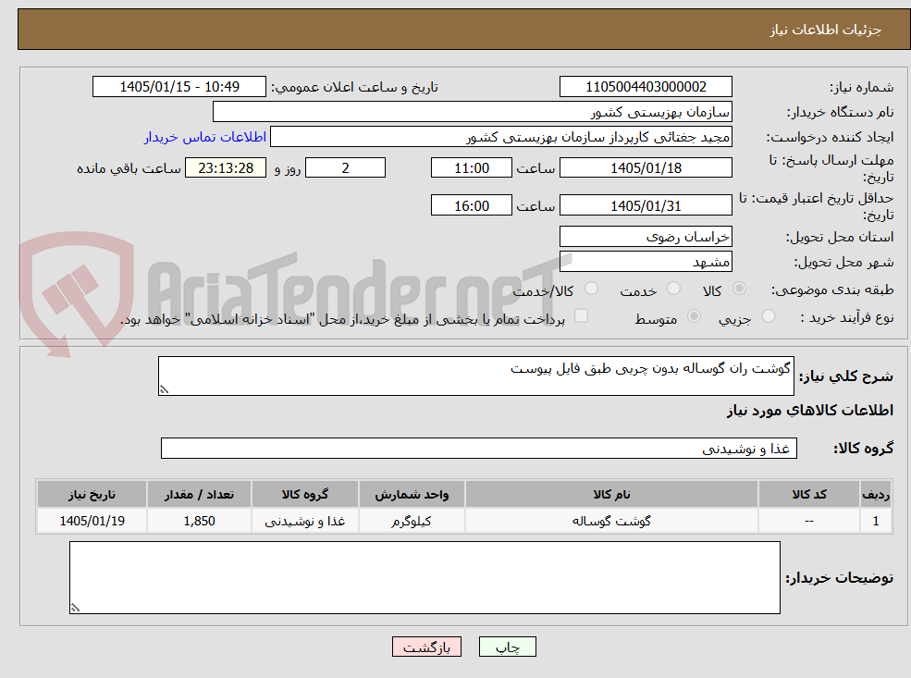This screenshot has width=911, height=678.
Task: Click the -- item code cell
Action: [x=808, y=521]
